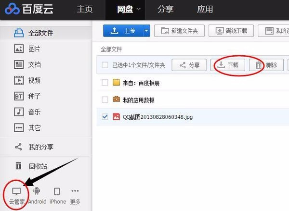Open the 回收站 recycle bin icon
This screenshot has width=289, height=211.
pyautogui.click(x=18, y=165)
